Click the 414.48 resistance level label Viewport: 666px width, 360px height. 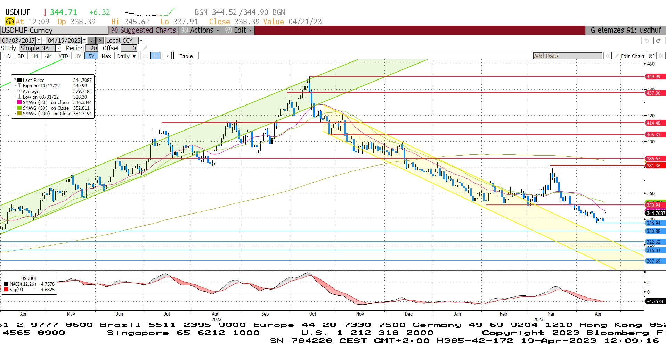[655, 123]
